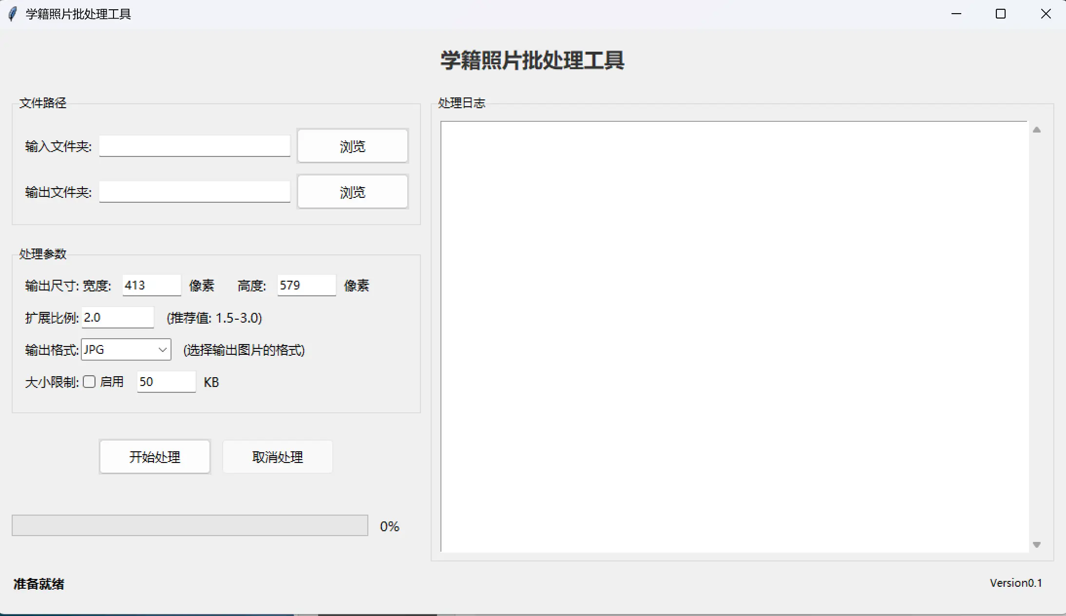Browse for the 输入文件夹 folder
1066x616 pixels.
pos(352,146)
